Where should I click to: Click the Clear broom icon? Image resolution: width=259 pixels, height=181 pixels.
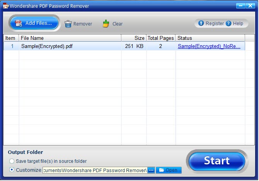tap(106, 24)
